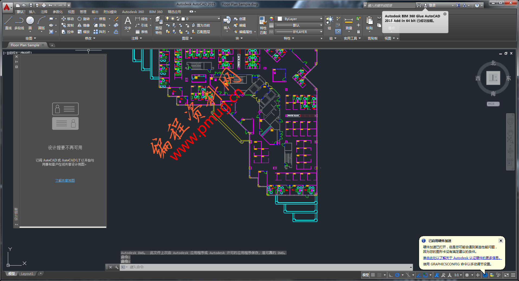This screenshot has height=281, width=519.
Task: Click the erase (eraser) icon in 修改 panel
Action: tap(116, 19)
